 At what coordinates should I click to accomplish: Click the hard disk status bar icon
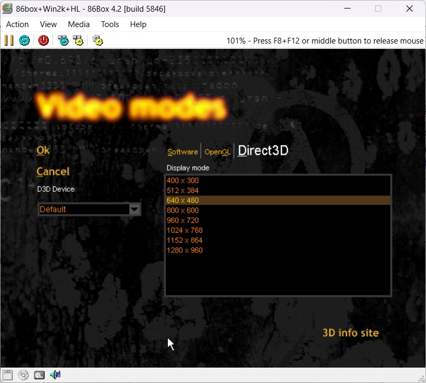[39, 375]
